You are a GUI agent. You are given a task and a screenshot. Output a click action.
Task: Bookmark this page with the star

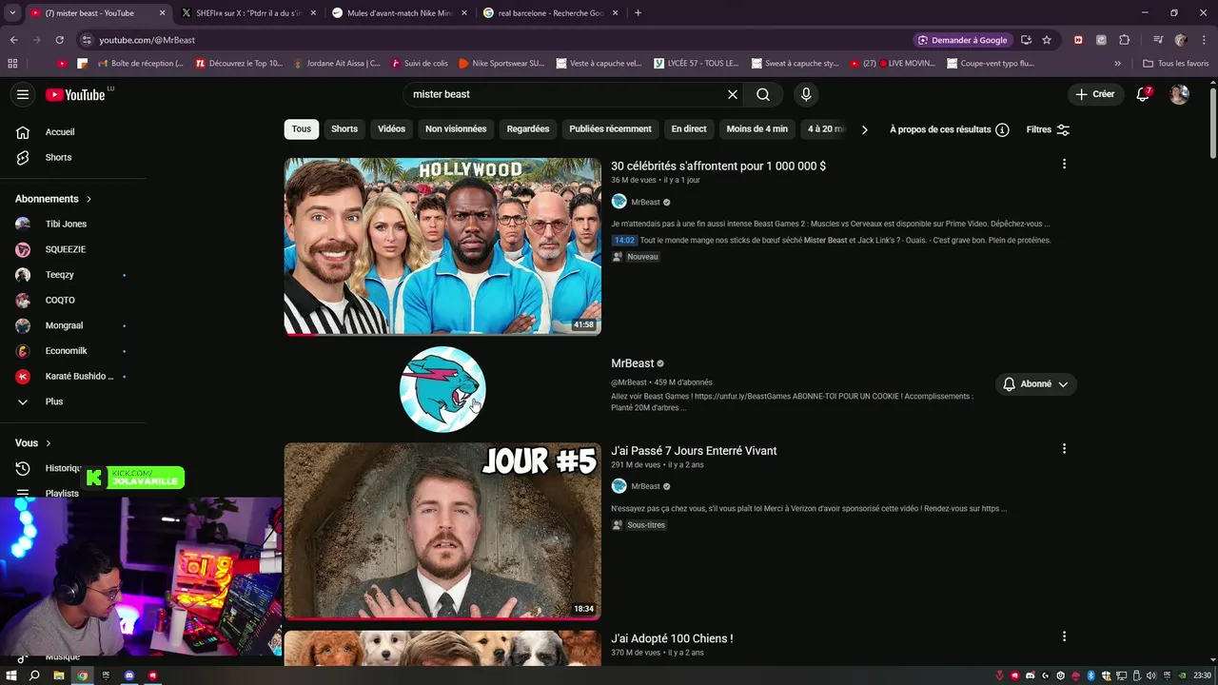click(x=1047, y=40)
